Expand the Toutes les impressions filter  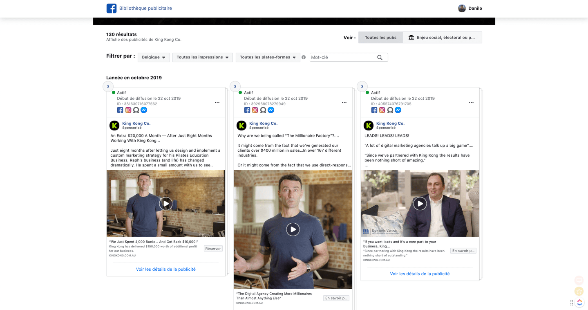[x=203, y=57]
